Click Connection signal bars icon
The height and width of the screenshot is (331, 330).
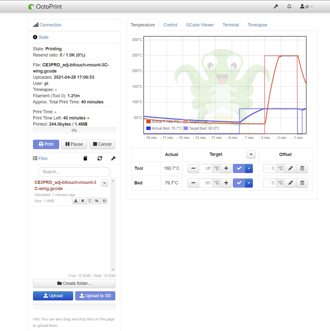point(36,25)
